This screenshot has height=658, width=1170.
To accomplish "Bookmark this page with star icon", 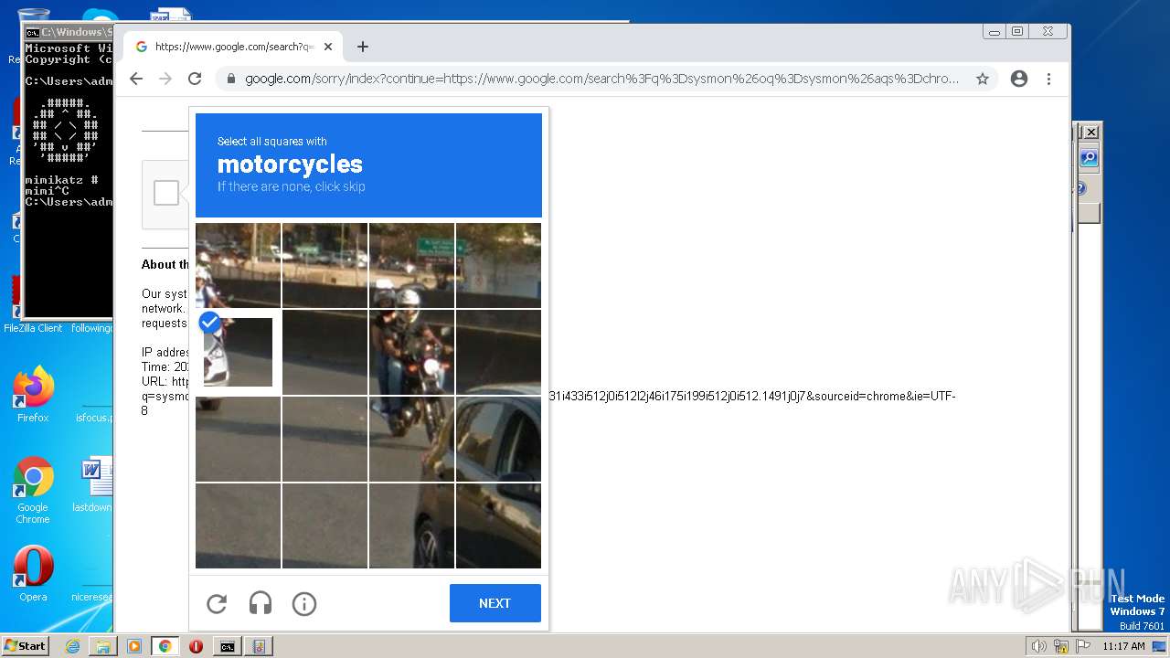I will point(983,79).
